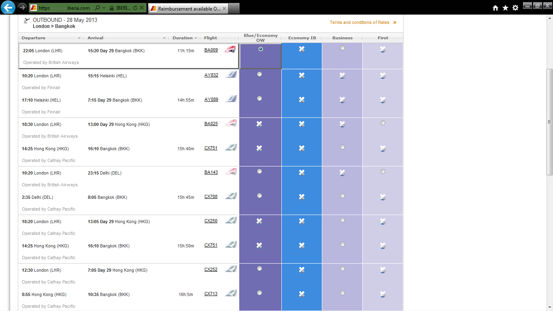Click the Economy IB unavailable X for BA009
The height and width of the screenshot is (311, 553).
click(302, 49)
